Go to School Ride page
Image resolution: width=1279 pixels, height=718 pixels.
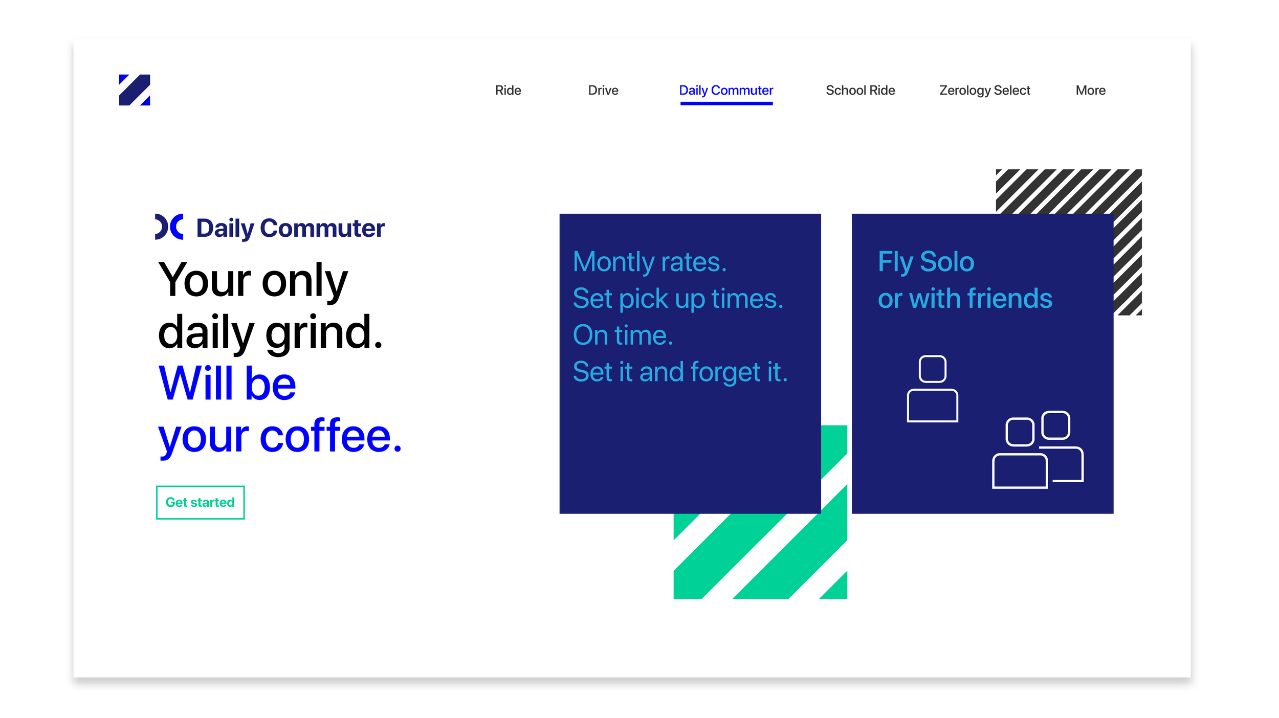[x=860, y=91]
